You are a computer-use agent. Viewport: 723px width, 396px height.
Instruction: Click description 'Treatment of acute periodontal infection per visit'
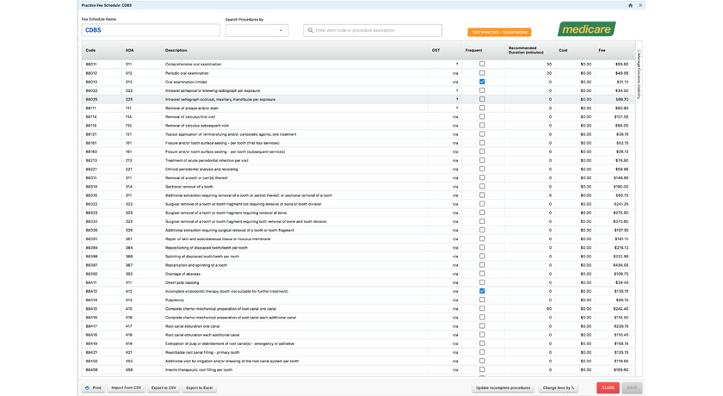point(207,160)
